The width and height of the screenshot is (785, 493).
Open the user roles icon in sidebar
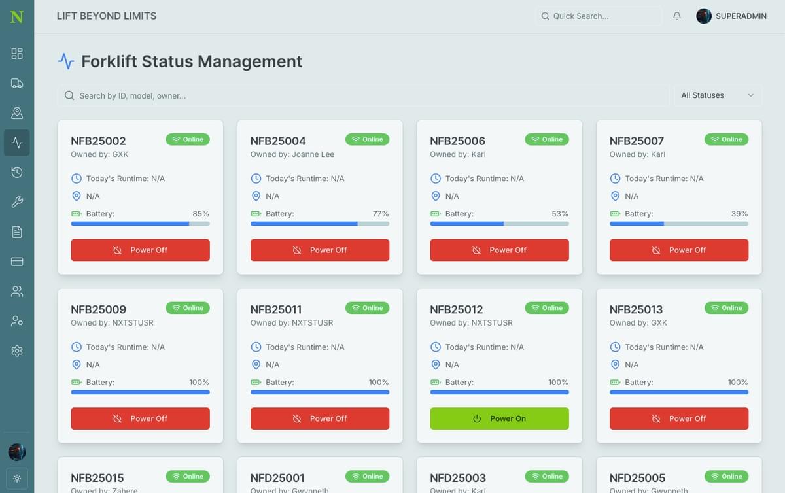(17, 321)
